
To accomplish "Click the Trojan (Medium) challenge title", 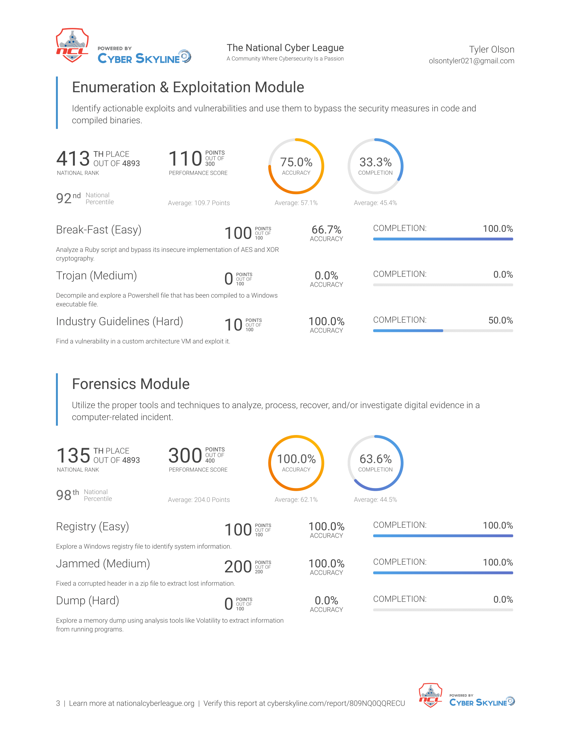I will tap(96, 276).
